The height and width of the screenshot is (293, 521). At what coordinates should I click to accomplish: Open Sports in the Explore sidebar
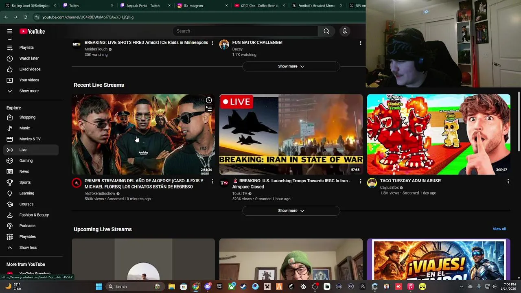pyautogui.click(x=31, y=182)
